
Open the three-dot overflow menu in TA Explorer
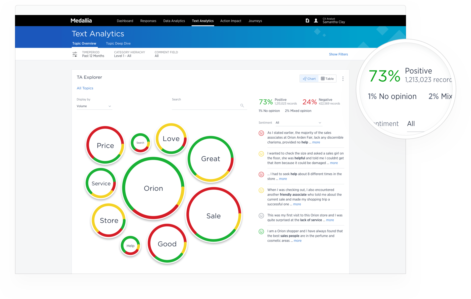coord(343,78)
